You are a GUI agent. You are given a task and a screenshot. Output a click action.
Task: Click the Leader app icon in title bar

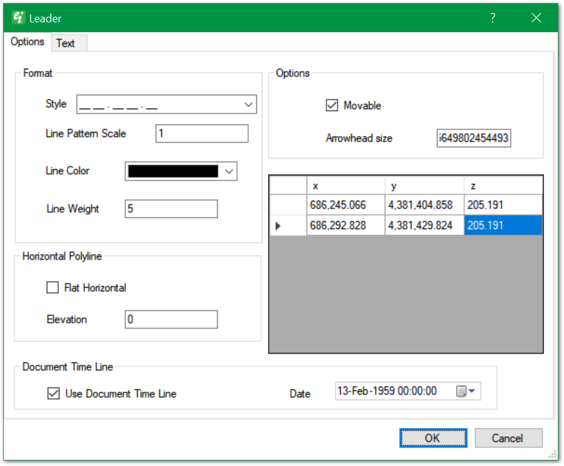coord(18,18)
